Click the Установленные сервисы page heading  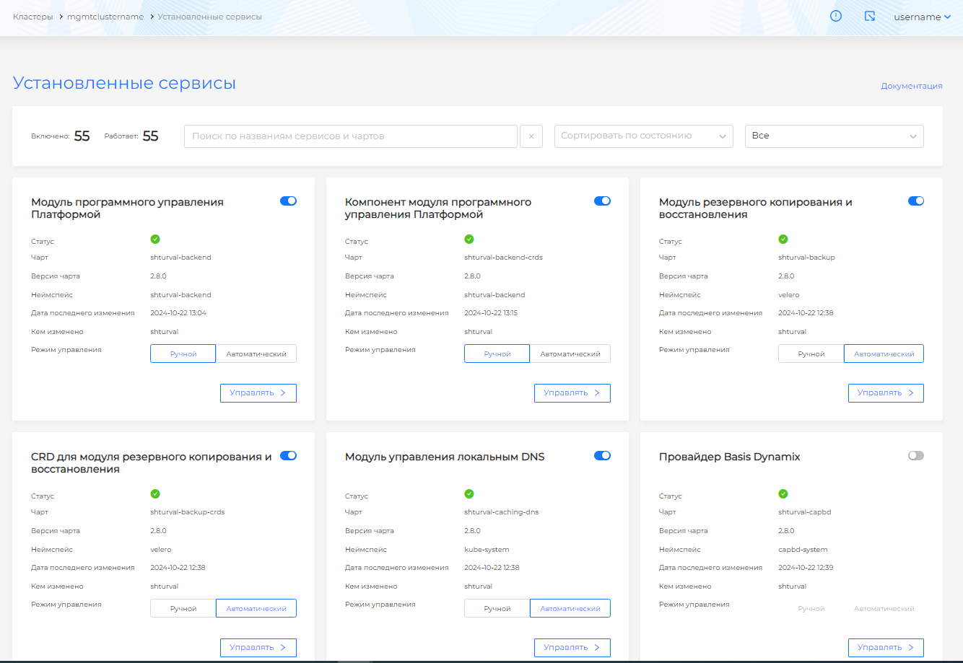[124, 83]
